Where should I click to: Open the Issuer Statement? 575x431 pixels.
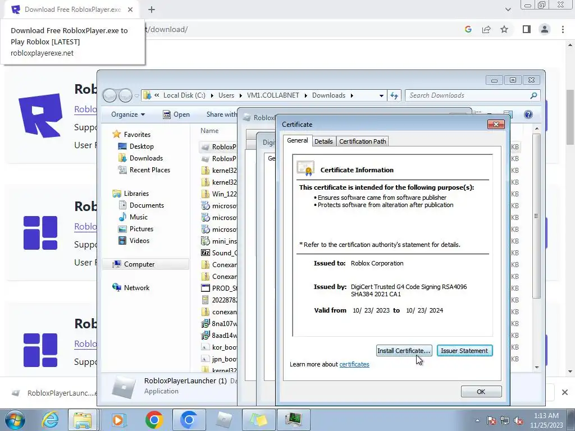pyautogui.click(x=464, y=351)
